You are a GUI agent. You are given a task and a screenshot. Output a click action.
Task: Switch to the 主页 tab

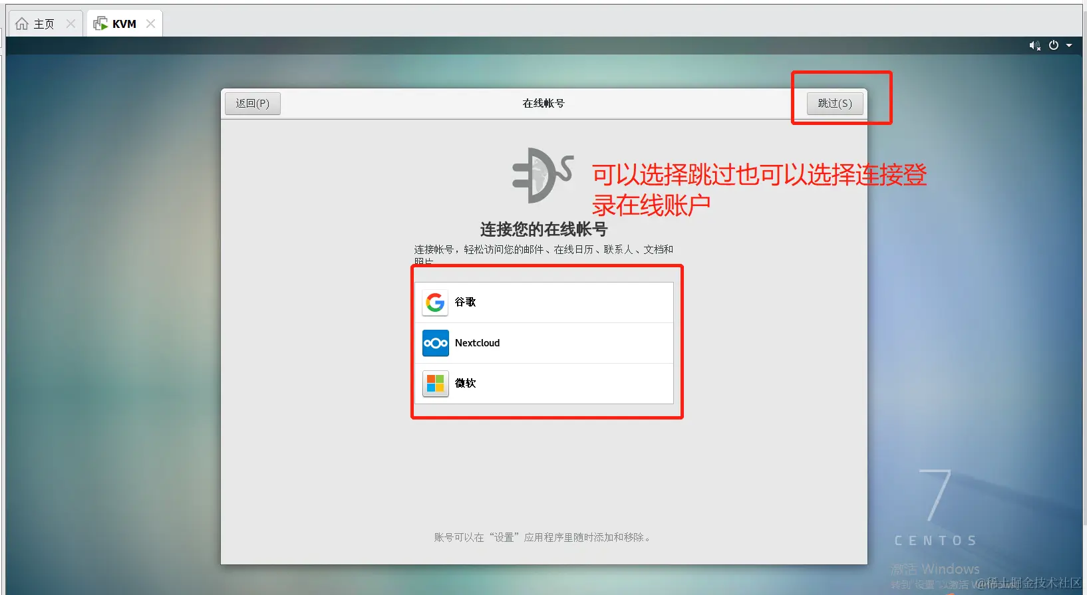pos(45,24)
